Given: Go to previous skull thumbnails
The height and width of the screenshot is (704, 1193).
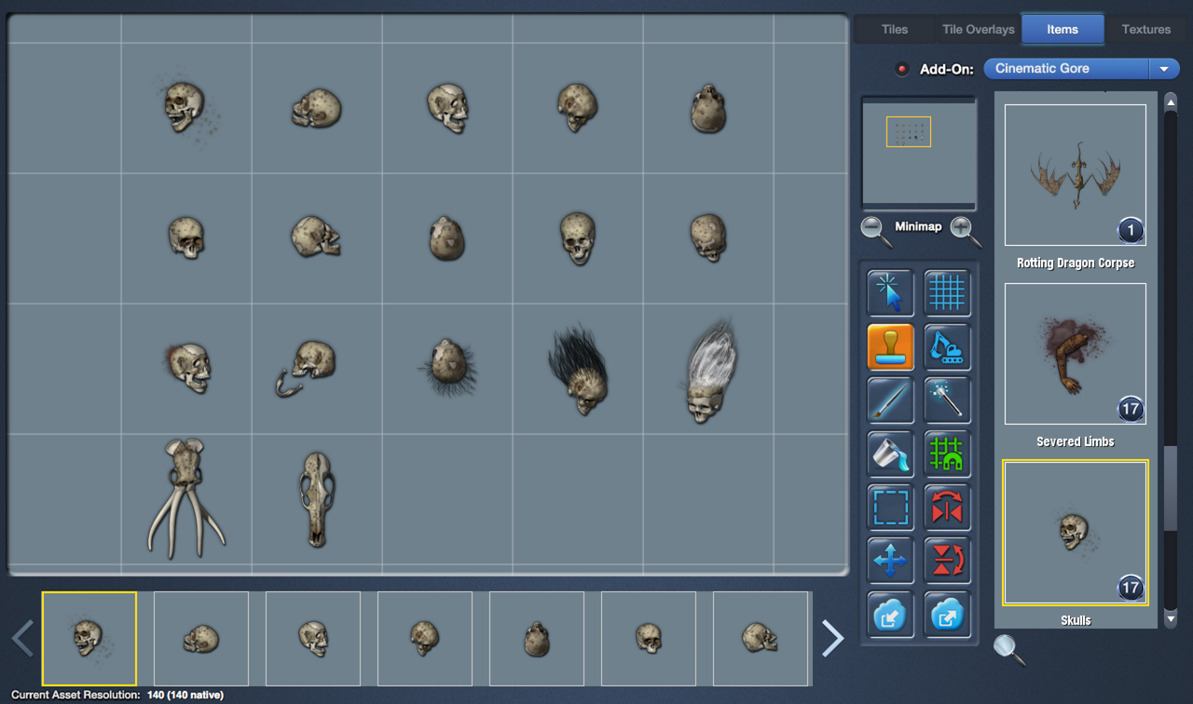Looking at the screenshot, I should [x=22, y=639].
